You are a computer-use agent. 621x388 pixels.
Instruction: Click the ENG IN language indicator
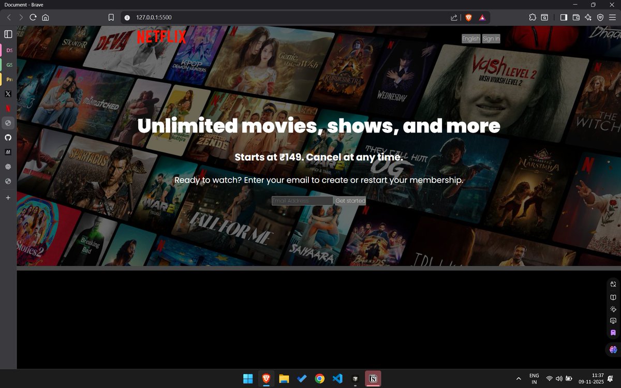(x=534, y=379)
